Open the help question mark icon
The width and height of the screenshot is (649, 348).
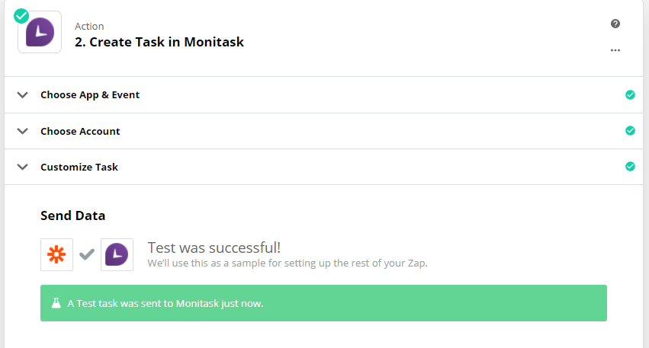tap(615, 24)
